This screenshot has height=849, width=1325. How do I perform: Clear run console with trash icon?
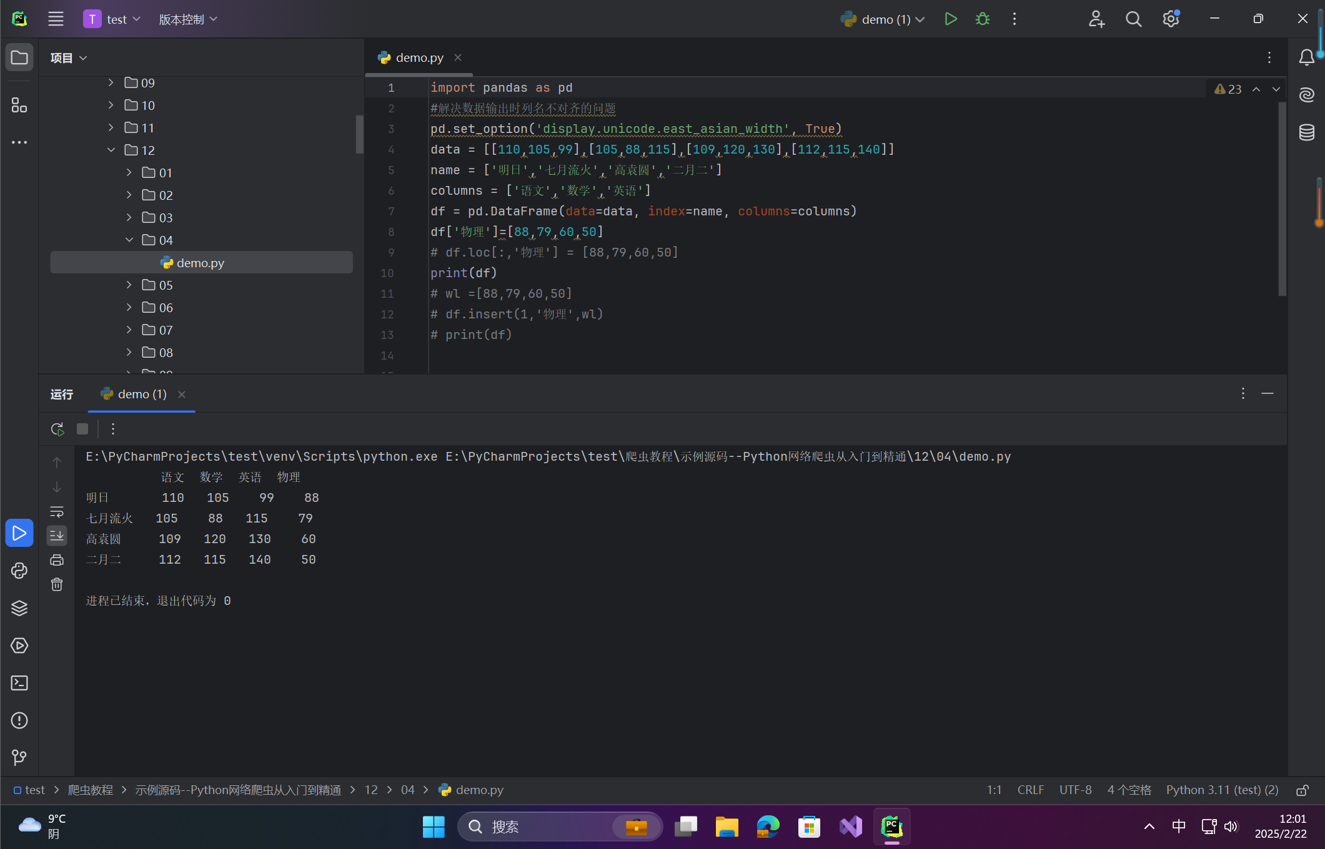(57, 584)
